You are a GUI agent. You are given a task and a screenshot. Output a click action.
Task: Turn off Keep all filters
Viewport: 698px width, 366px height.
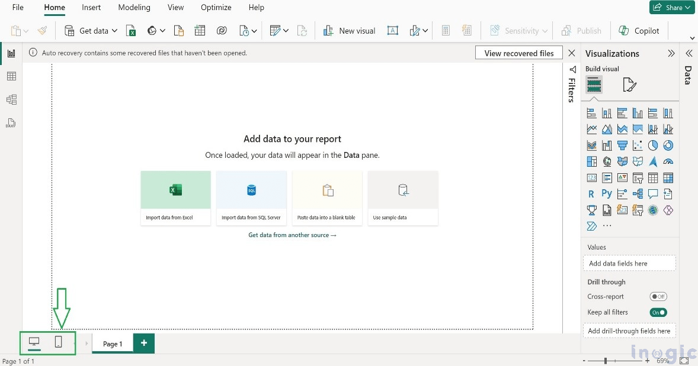[x=658, y=312]
